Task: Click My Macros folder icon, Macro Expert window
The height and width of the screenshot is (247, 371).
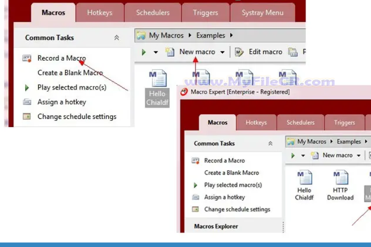Action: (291, 142)
